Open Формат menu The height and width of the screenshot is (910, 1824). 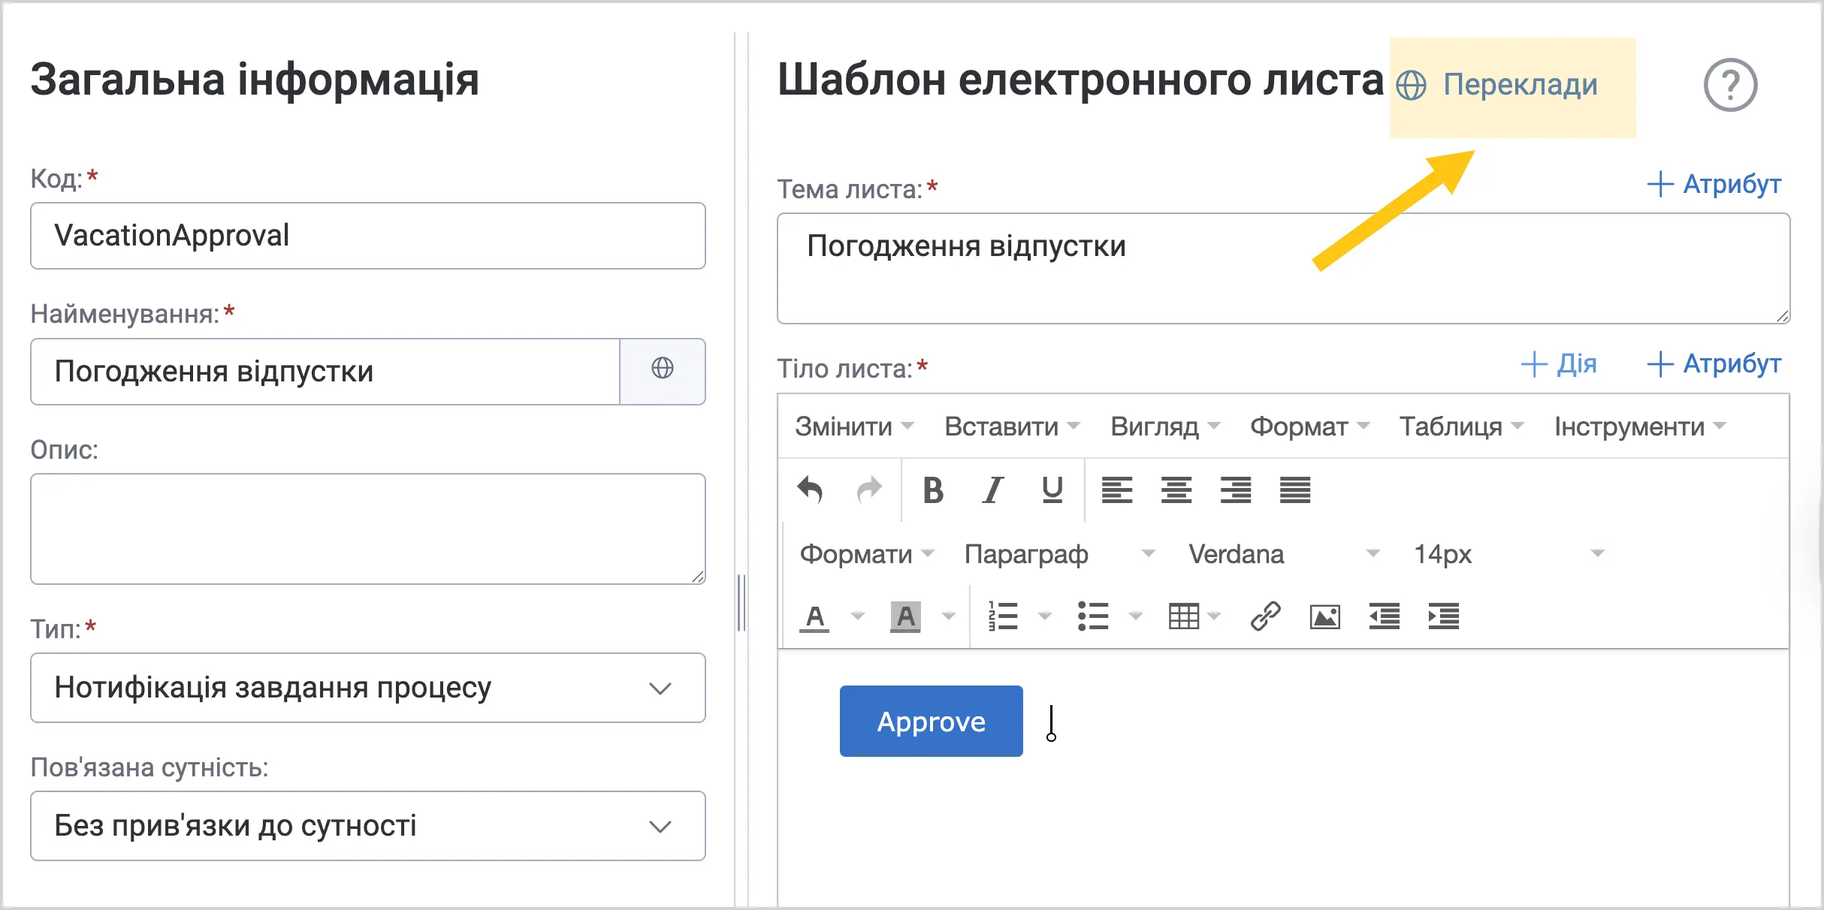pos(1310,426)
